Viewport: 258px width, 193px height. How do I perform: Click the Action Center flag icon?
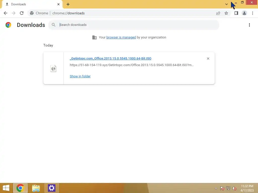click(222, 188)
